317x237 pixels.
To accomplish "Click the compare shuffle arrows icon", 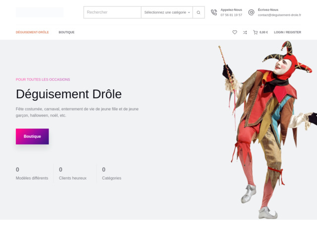I will [x=245, y=32].
